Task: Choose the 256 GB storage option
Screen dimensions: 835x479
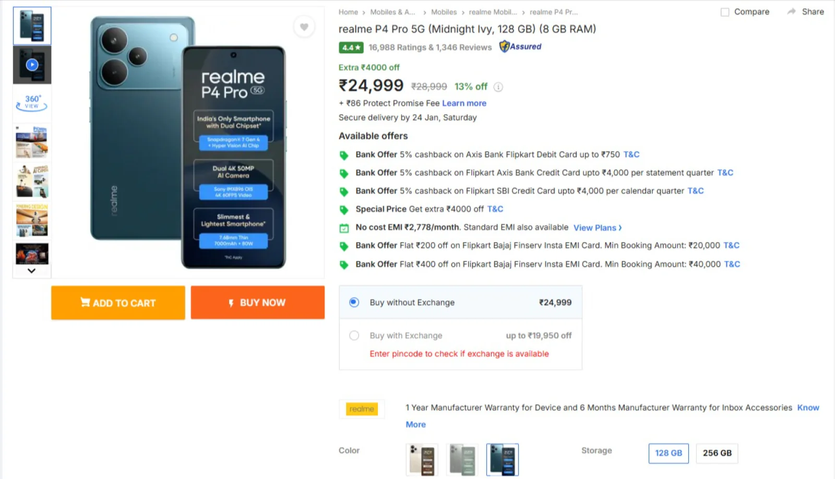Action: [x=717, y=453]
